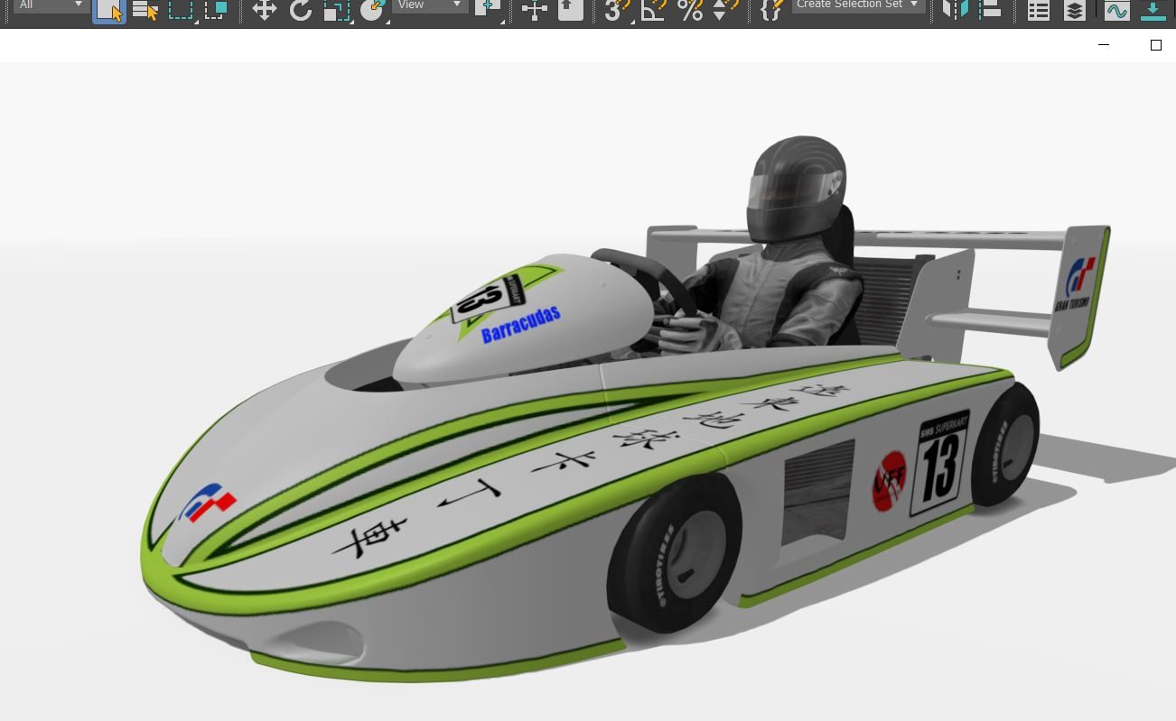Click the driver's helmet in the viewport
The image size is (1176, 721).
click(796, 187)
